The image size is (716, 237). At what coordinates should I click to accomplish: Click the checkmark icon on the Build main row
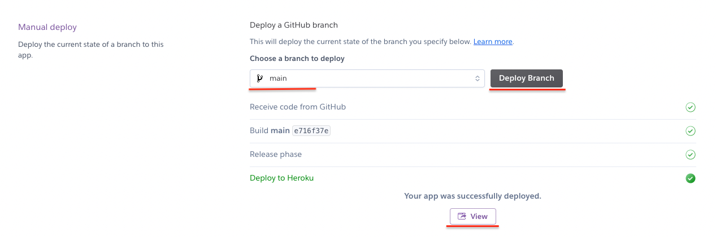click(x=690, y=131)
